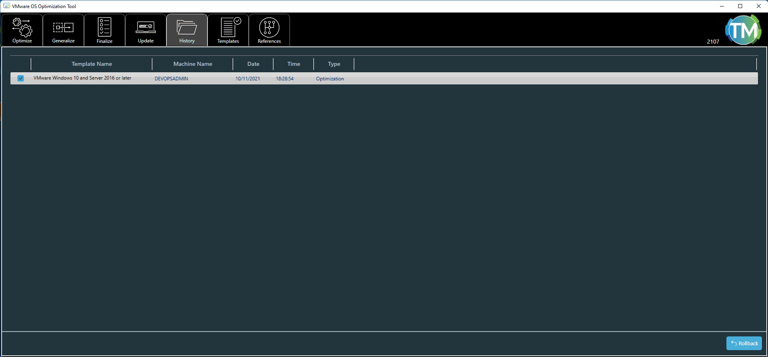
Task: Click the 2107 version number
Action: tap(713, 42)
